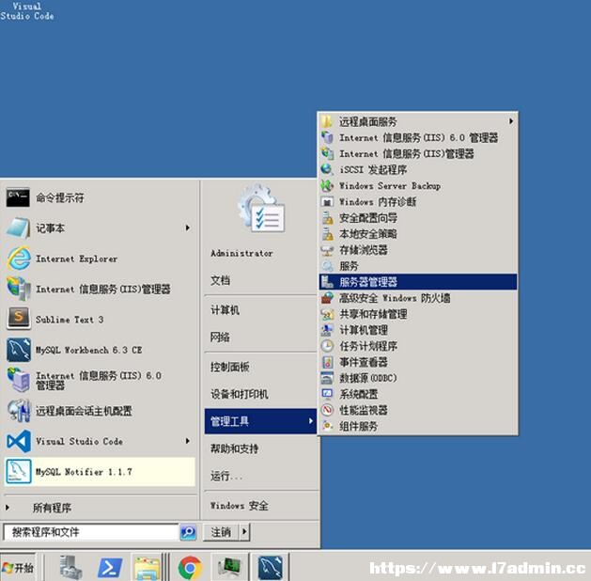Open 性能监视器 (Performance Monitor)
591x581 pixels.
click(418, 410)
